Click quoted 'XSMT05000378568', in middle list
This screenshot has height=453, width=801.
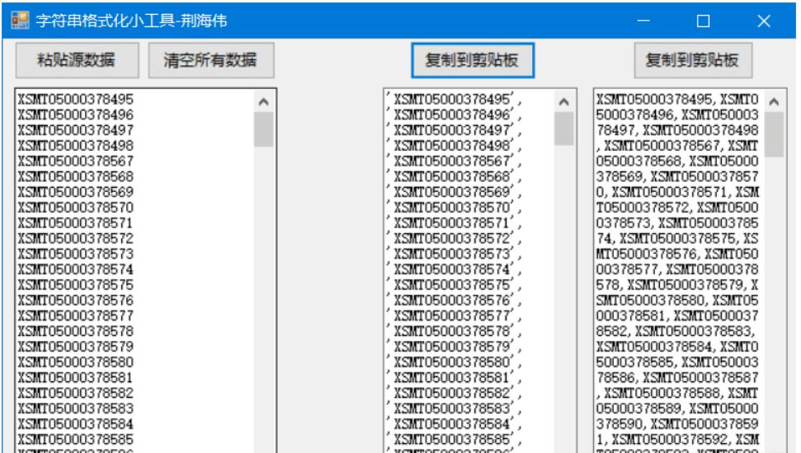pyautogui.click(x=455, y=176)
